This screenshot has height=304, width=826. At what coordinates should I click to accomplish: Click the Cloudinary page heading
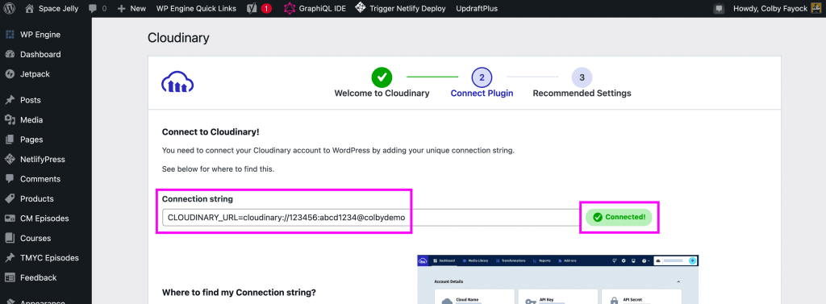click(x=178, y=38)
